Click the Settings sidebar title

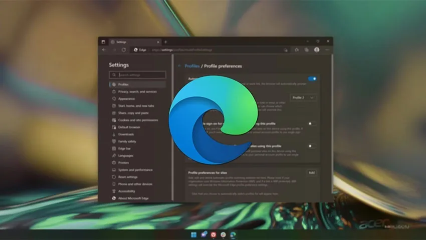coord(119,65)
